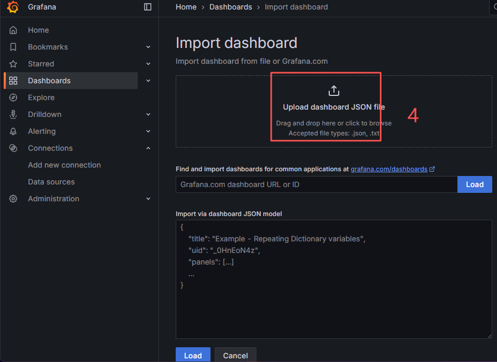Image resolution: width=497 pixels, height=362 pixels.
Task: Click the Import dashboard breadcrumb text
Action: point(297,7)
